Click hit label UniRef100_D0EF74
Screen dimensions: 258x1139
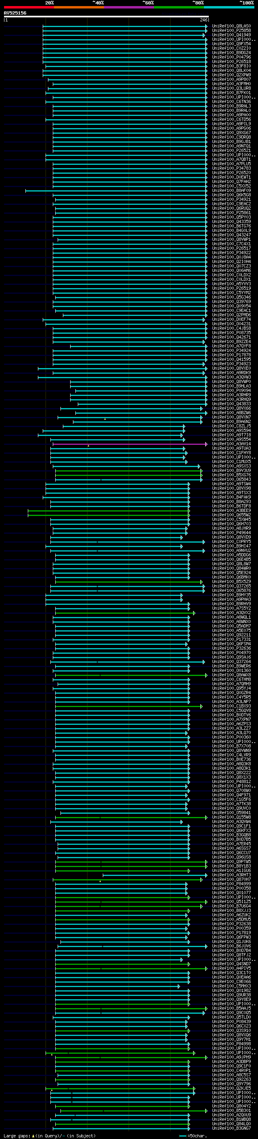(231, 319)
